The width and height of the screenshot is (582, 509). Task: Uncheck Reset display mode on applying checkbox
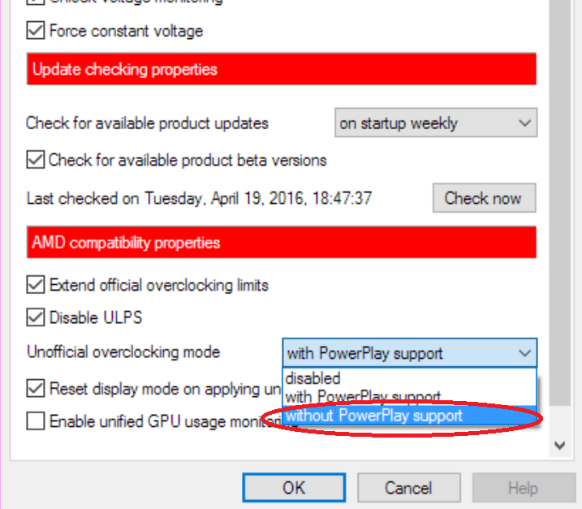click(x=36, y=389)
